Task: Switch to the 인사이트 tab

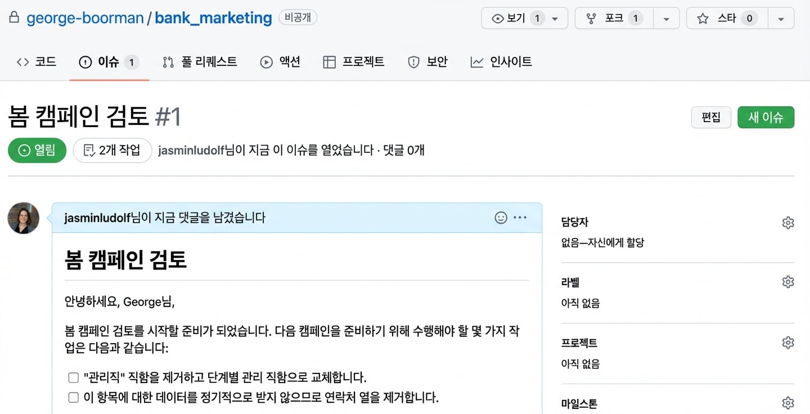Action: tap(501, 62)
